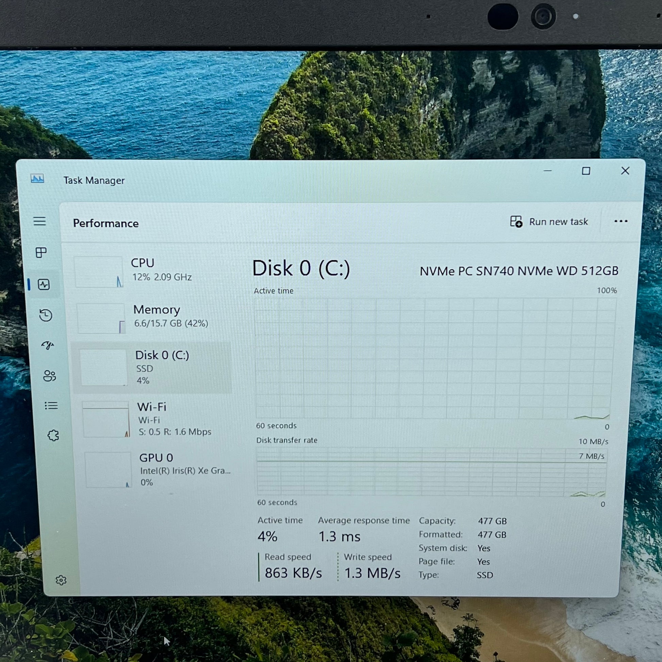Click the Task Manager app icon in title bar

tap(37, 179)
